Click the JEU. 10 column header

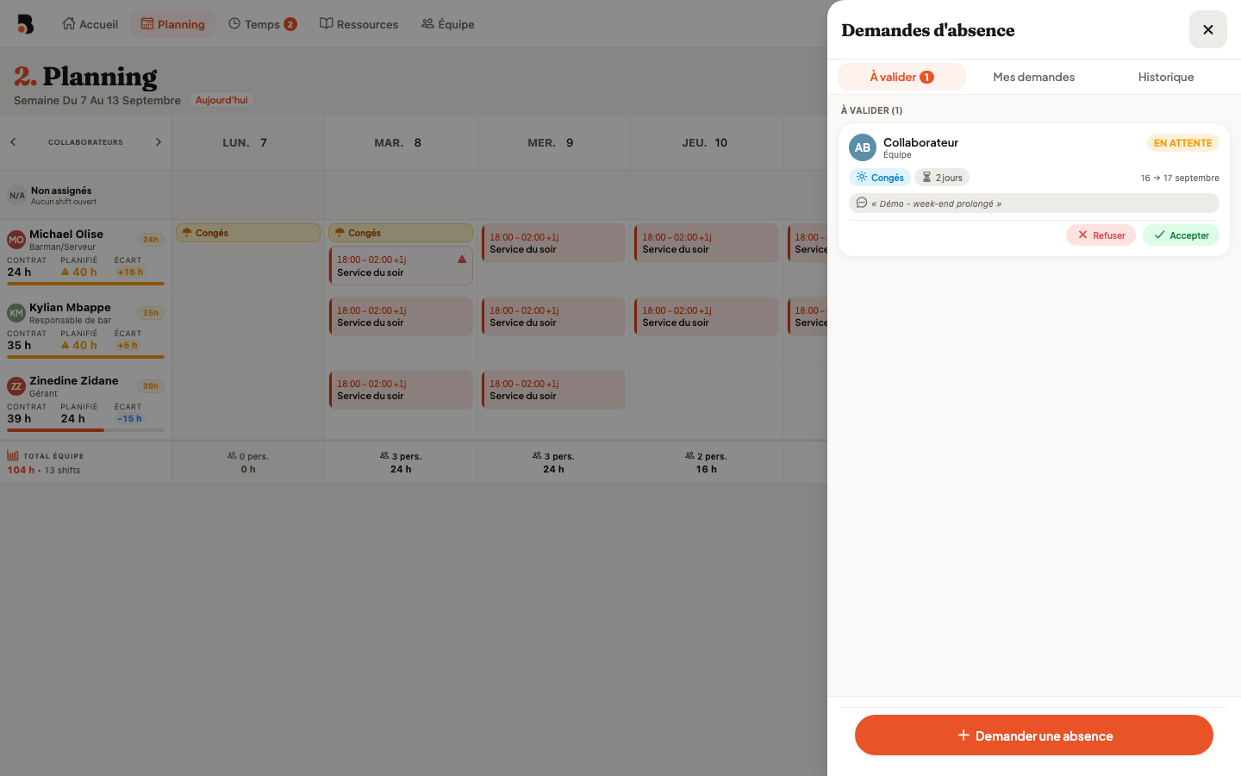705,143
